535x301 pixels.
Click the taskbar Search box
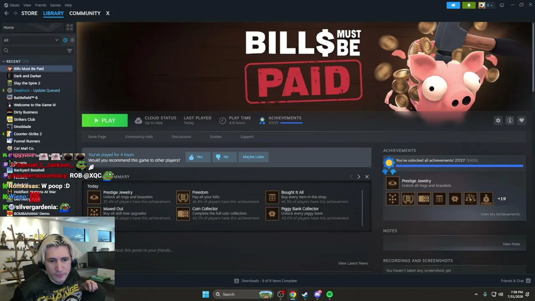click(244, 294)
